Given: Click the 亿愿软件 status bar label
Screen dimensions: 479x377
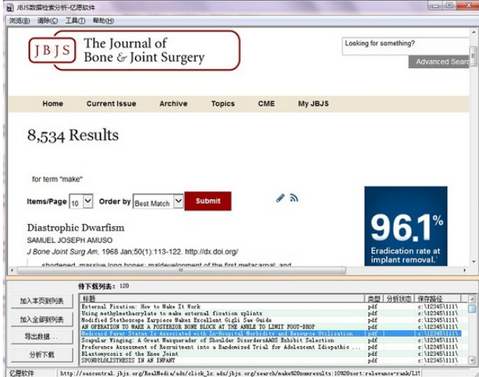Looking at the screenshot, I should pos(22,373).
